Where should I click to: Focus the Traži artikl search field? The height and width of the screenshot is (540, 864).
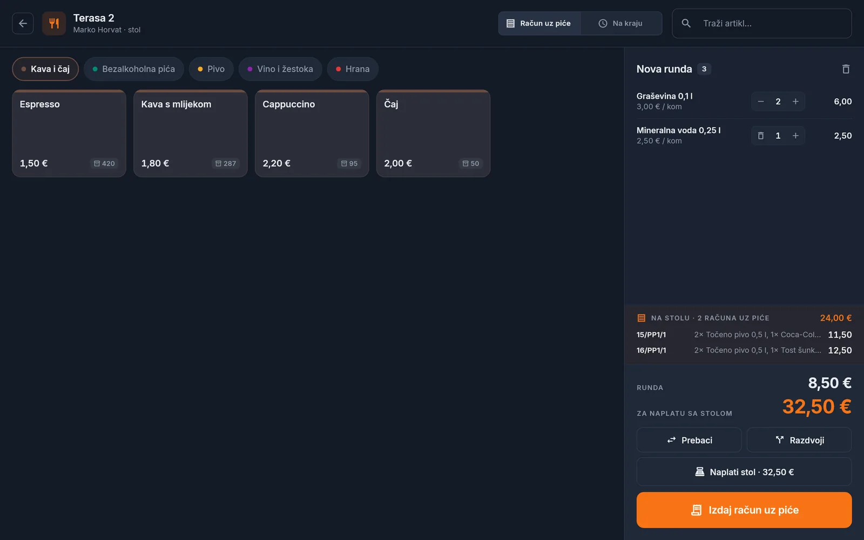point(761,23)
